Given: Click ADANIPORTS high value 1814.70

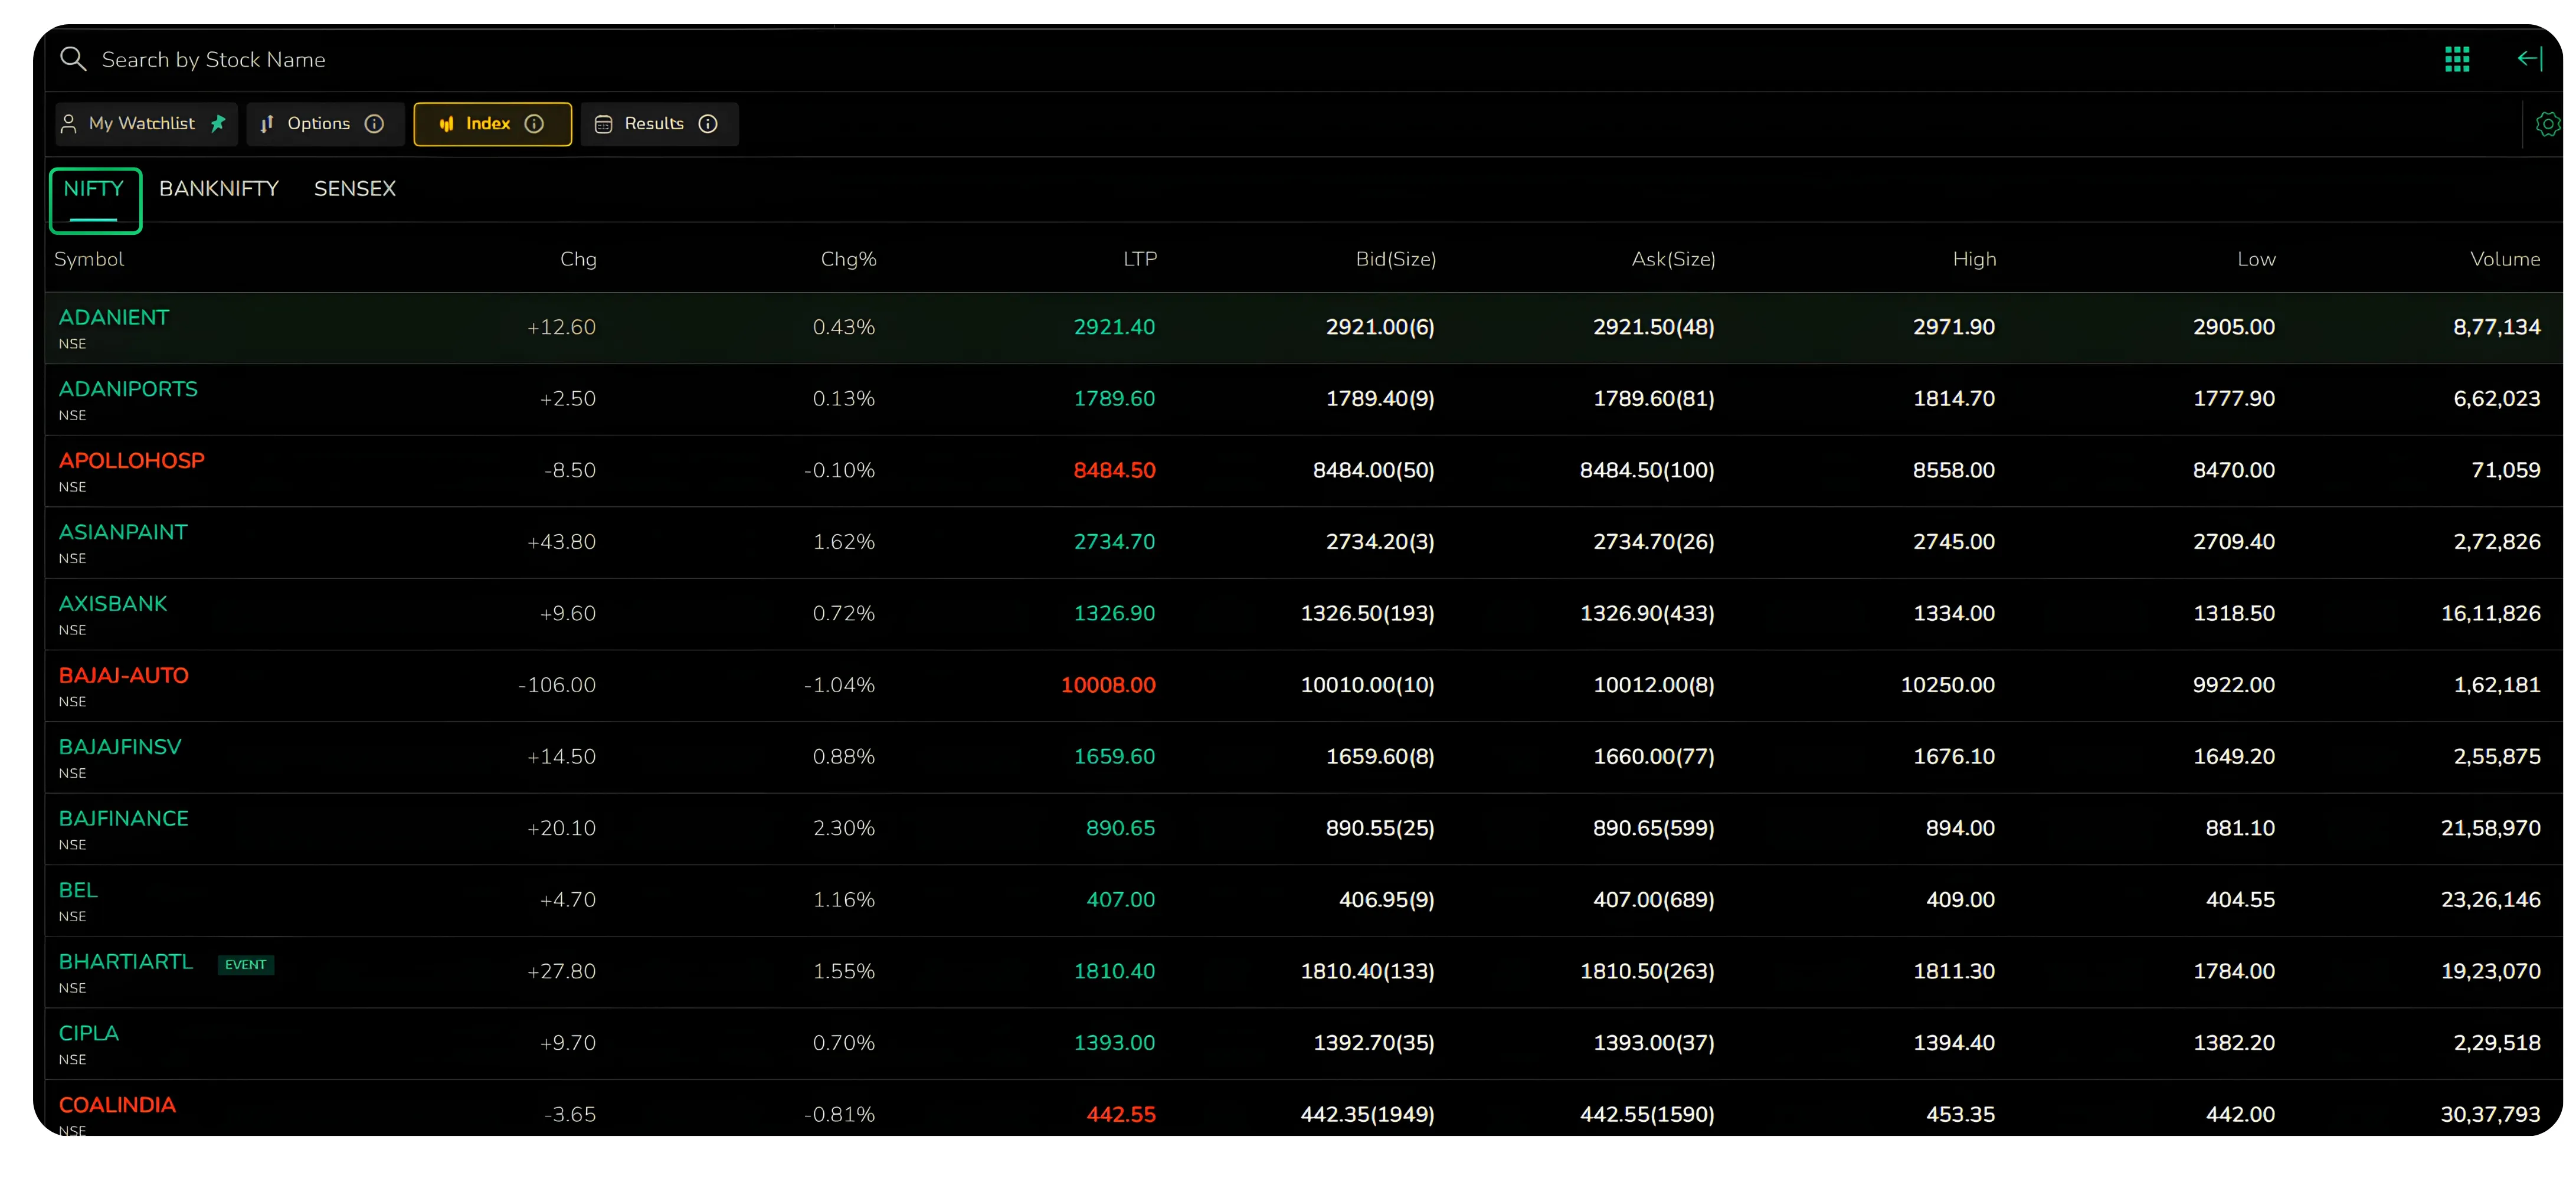Looking at the screenshot, I should tap(1953, 399).
